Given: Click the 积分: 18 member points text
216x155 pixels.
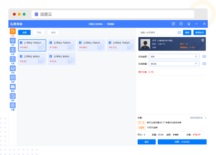Looking at the screenshot, I should click(x=184, y=44).
